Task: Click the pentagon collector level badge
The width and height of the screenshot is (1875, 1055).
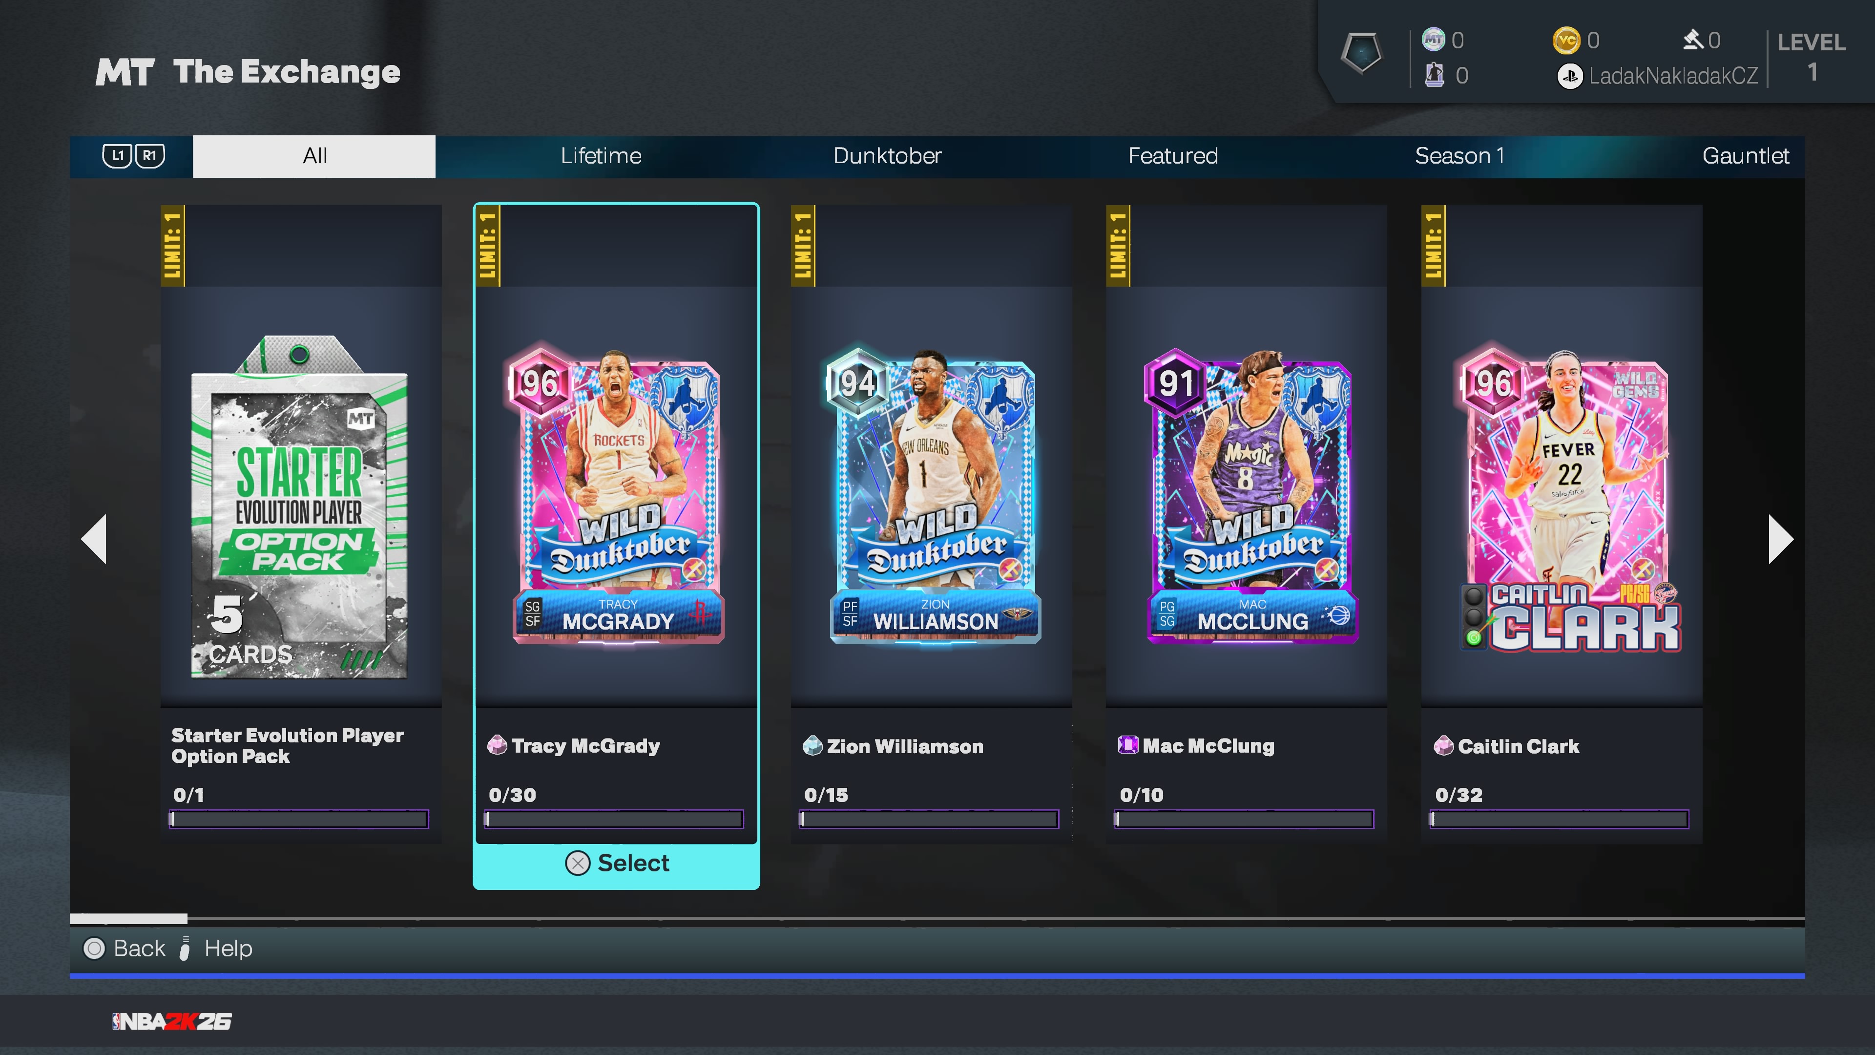Action: [x=1360, y=52]
